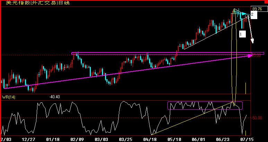This screenshot has width=268, height=142.
Task: Select the 06/23 date label
Action: [x=223, y=140]
